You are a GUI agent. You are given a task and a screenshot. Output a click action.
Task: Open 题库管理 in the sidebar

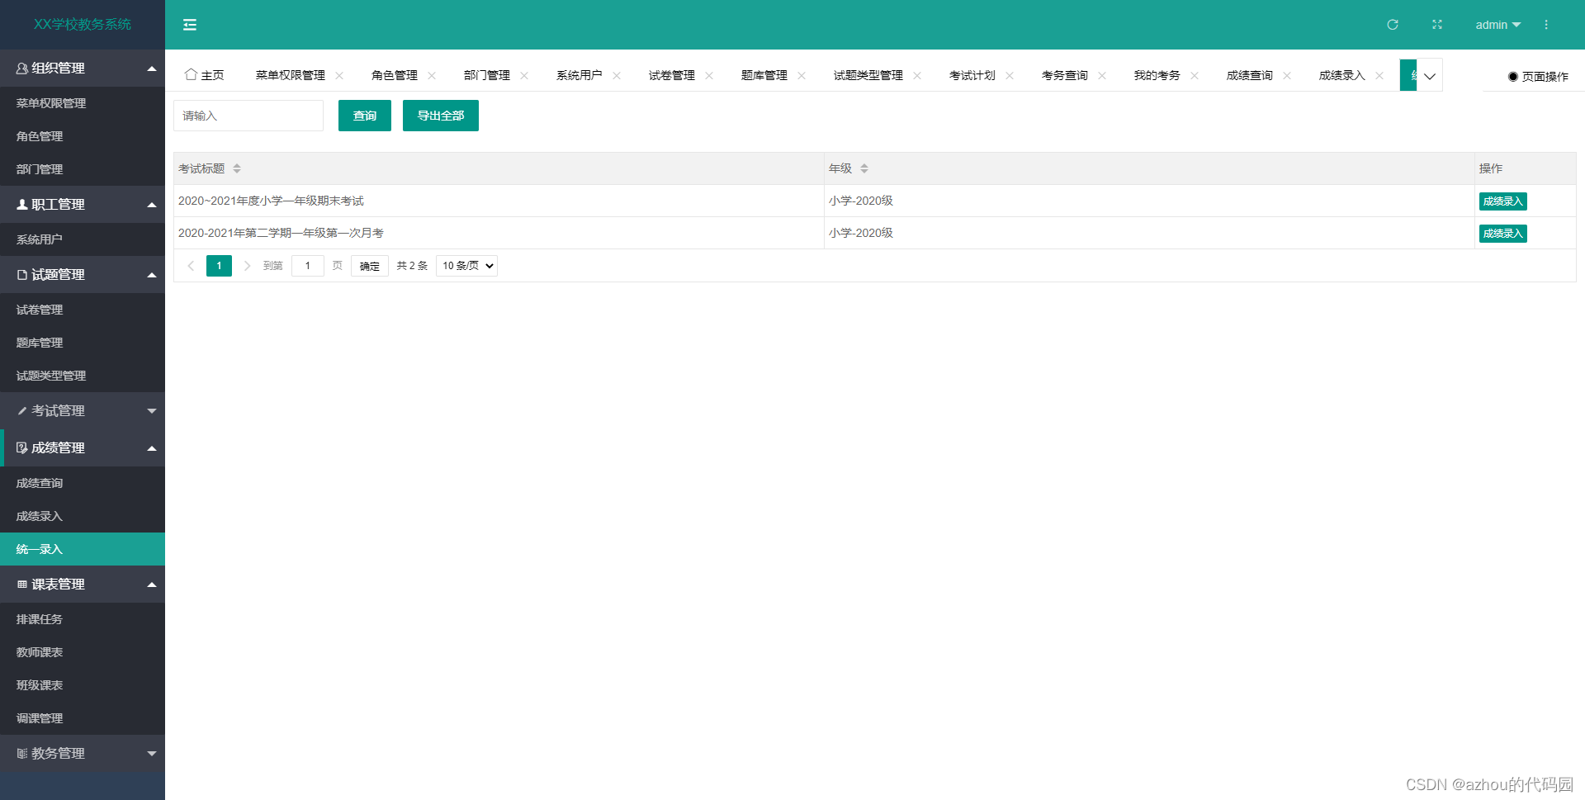coord(83,343)
